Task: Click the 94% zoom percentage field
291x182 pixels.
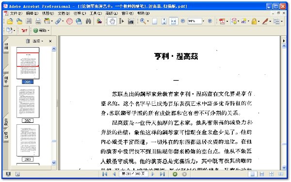Action: [x=194, y=21]
